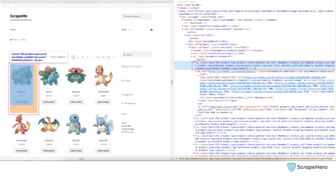Screen dimensions: 336x176
Task: Open the Charmeleon product image
Action: coord(21,125)
